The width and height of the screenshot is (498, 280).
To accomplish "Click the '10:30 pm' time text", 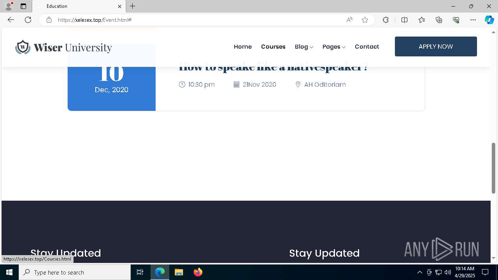I will click(202, 84).
